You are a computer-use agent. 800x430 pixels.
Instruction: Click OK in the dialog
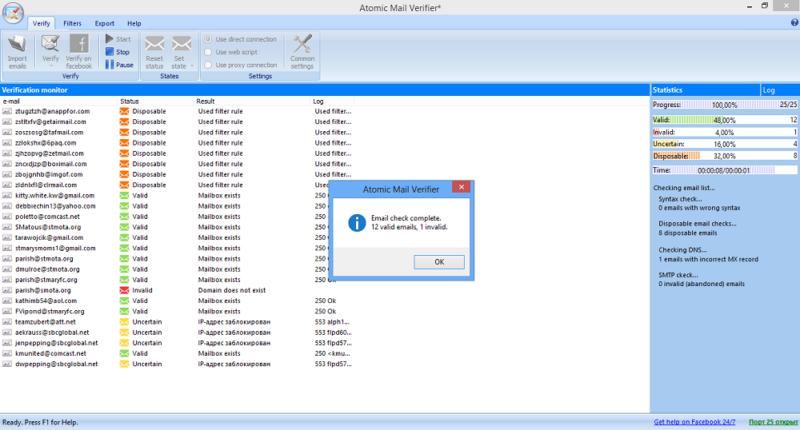[x=439, y=262]
